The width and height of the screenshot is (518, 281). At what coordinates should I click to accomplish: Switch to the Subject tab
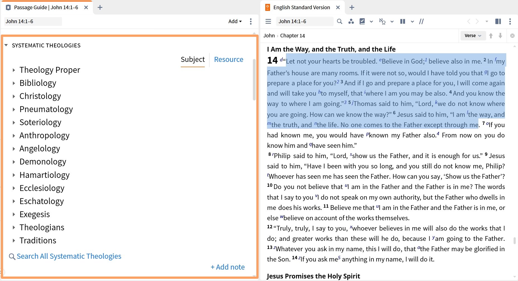(x=193, y=59)
